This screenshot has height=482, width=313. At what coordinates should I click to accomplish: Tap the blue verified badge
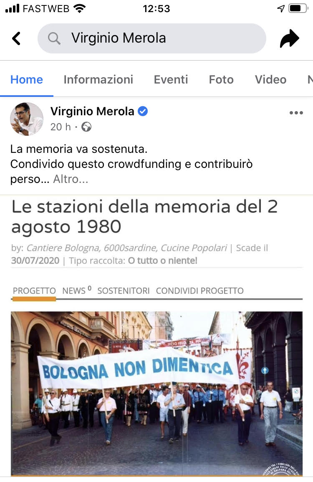coord(143,111)
